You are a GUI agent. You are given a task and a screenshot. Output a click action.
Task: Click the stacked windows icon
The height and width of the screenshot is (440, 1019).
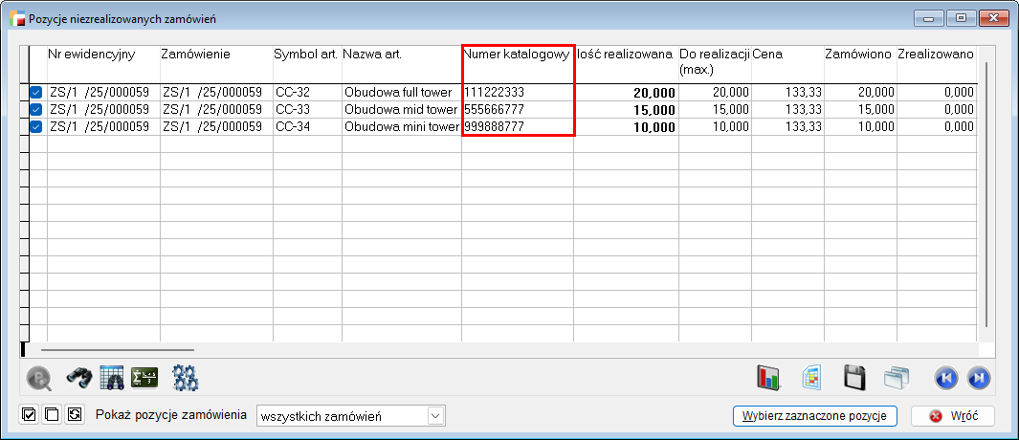pos(896,378)
